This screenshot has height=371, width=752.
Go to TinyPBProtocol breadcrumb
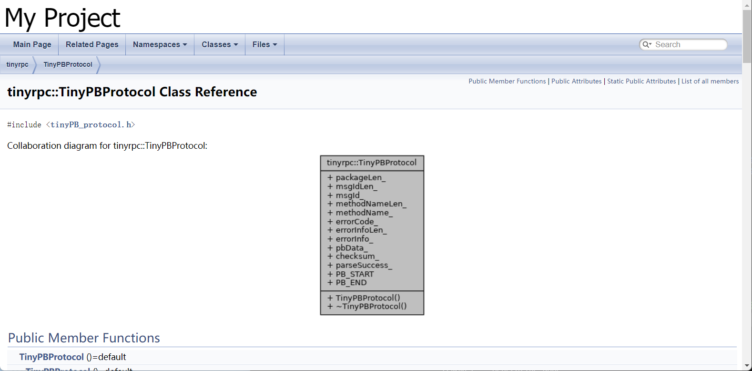coord(68,64)
